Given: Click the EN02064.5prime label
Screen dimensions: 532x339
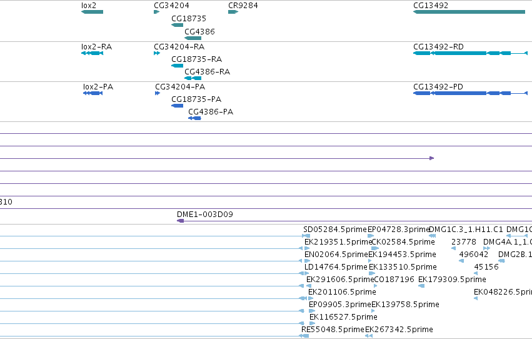Looking at the screenshot, I should [x=336, y=255].
